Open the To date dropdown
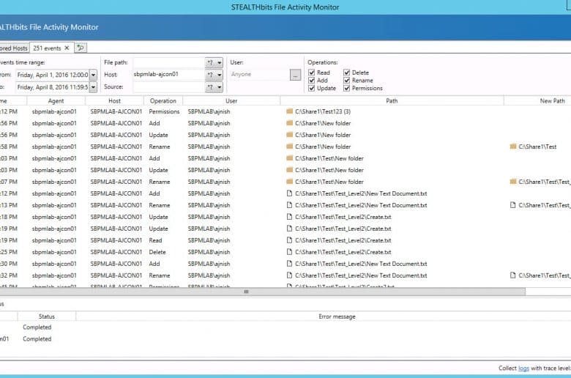 (93, 87)
